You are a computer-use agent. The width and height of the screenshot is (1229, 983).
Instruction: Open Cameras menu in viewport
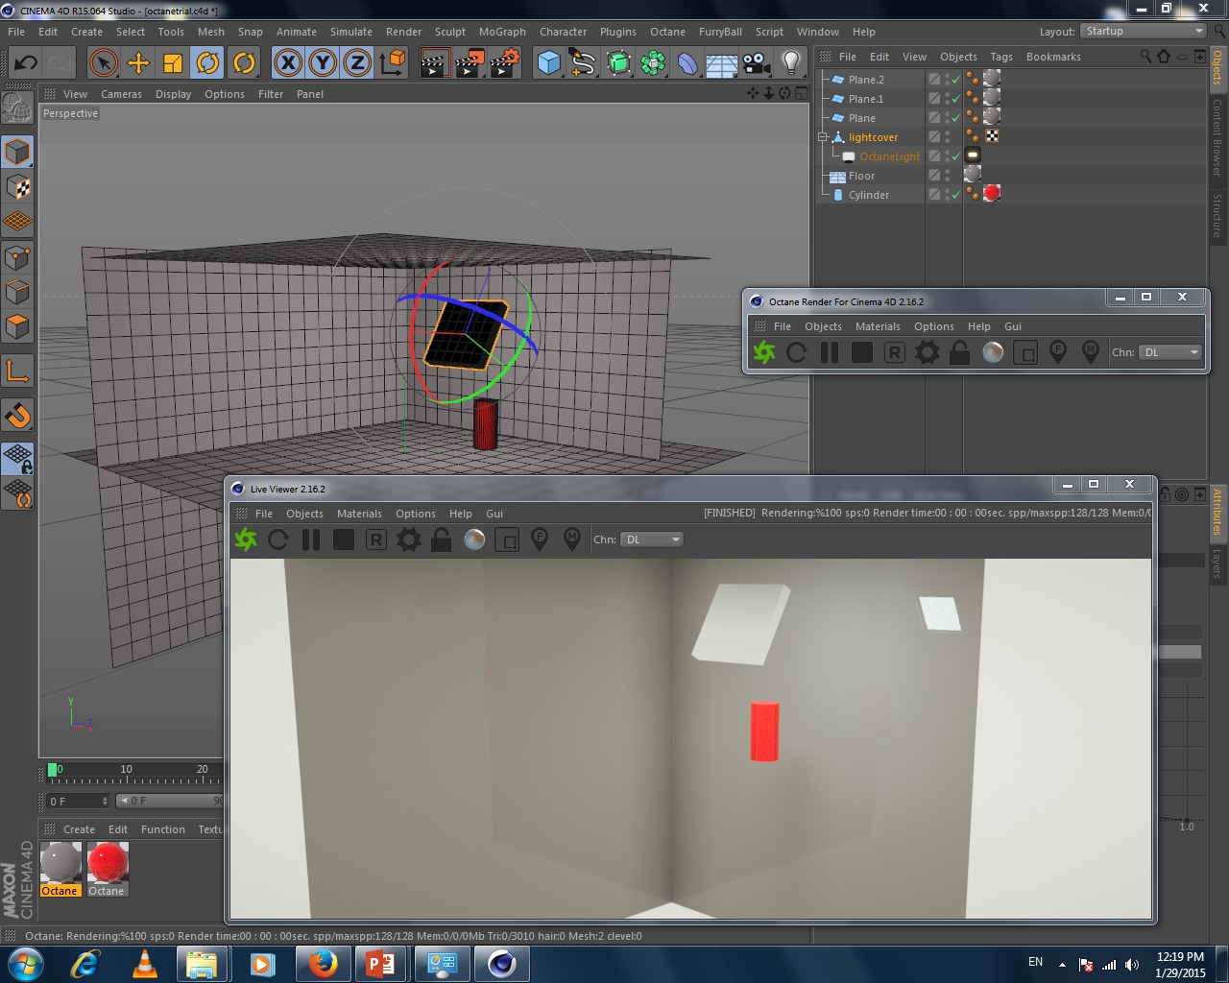[x=121, y=94]
